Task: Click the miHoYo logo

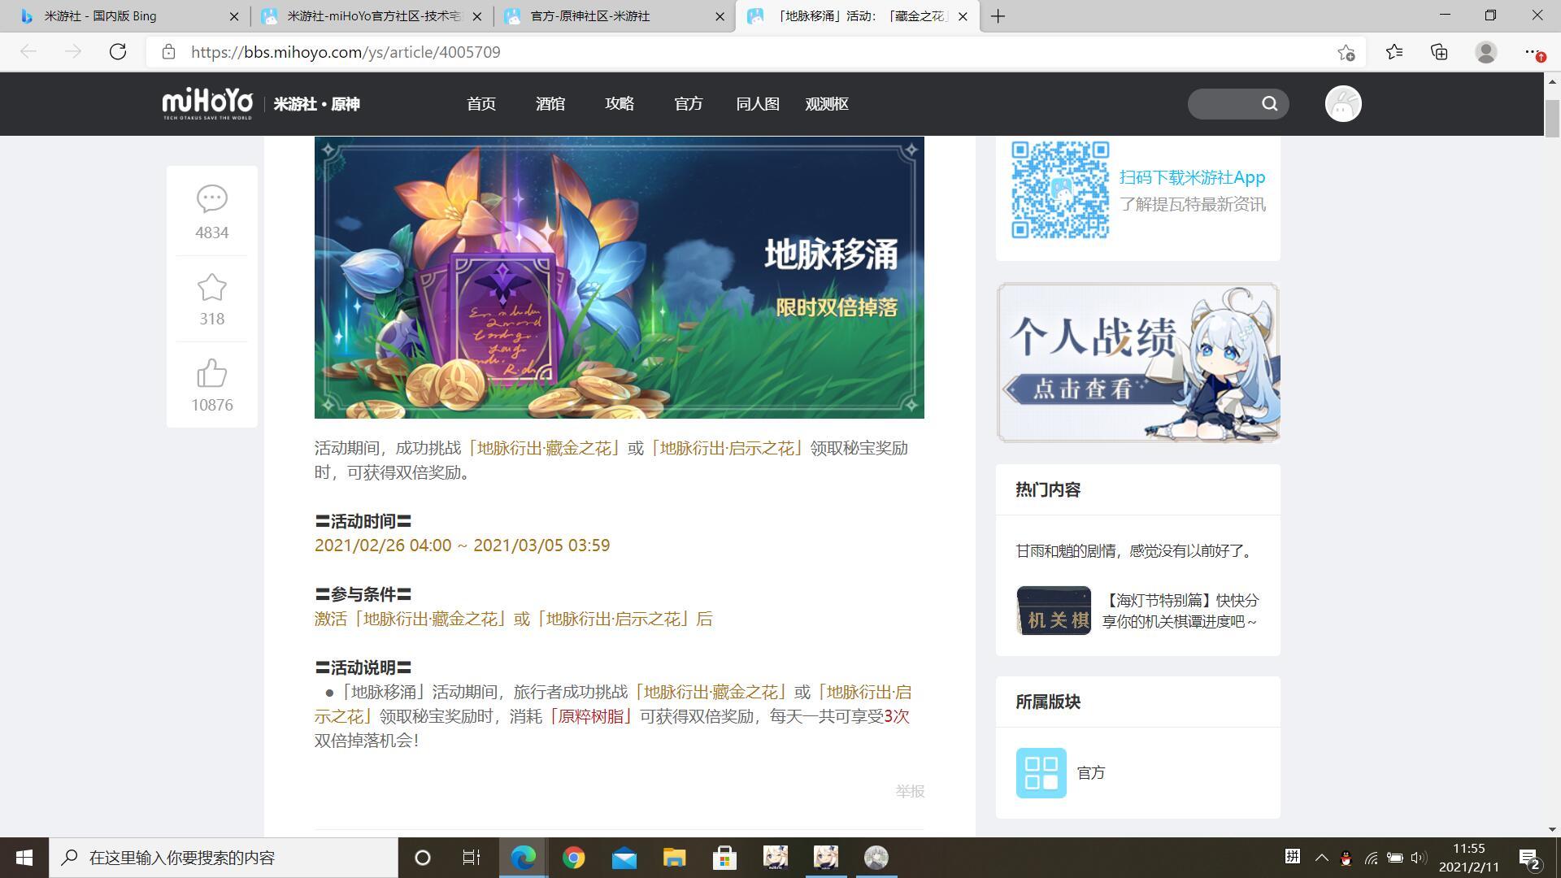Action: tap(207, 104)
